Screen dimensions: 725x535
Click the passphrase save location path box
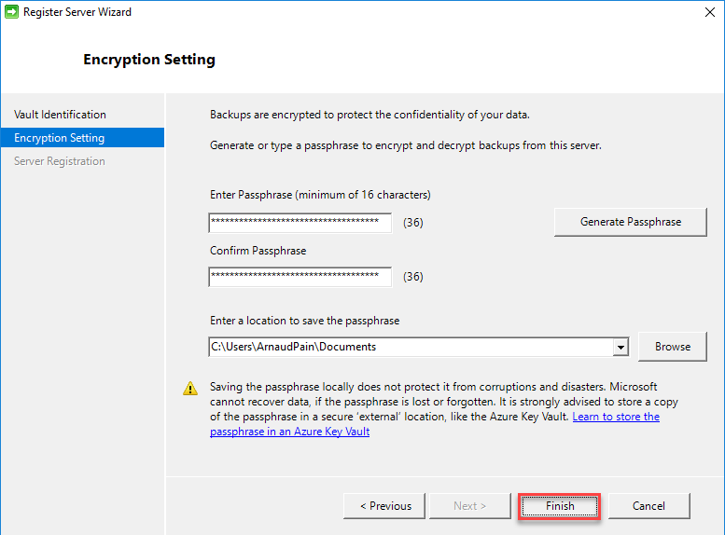[409, 347]
